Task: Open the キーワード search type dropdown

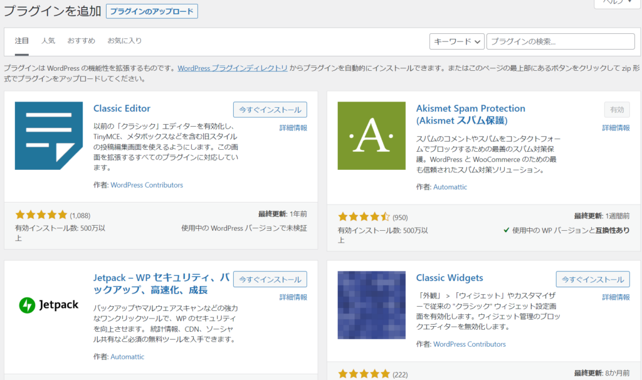Action: point(457,41)
